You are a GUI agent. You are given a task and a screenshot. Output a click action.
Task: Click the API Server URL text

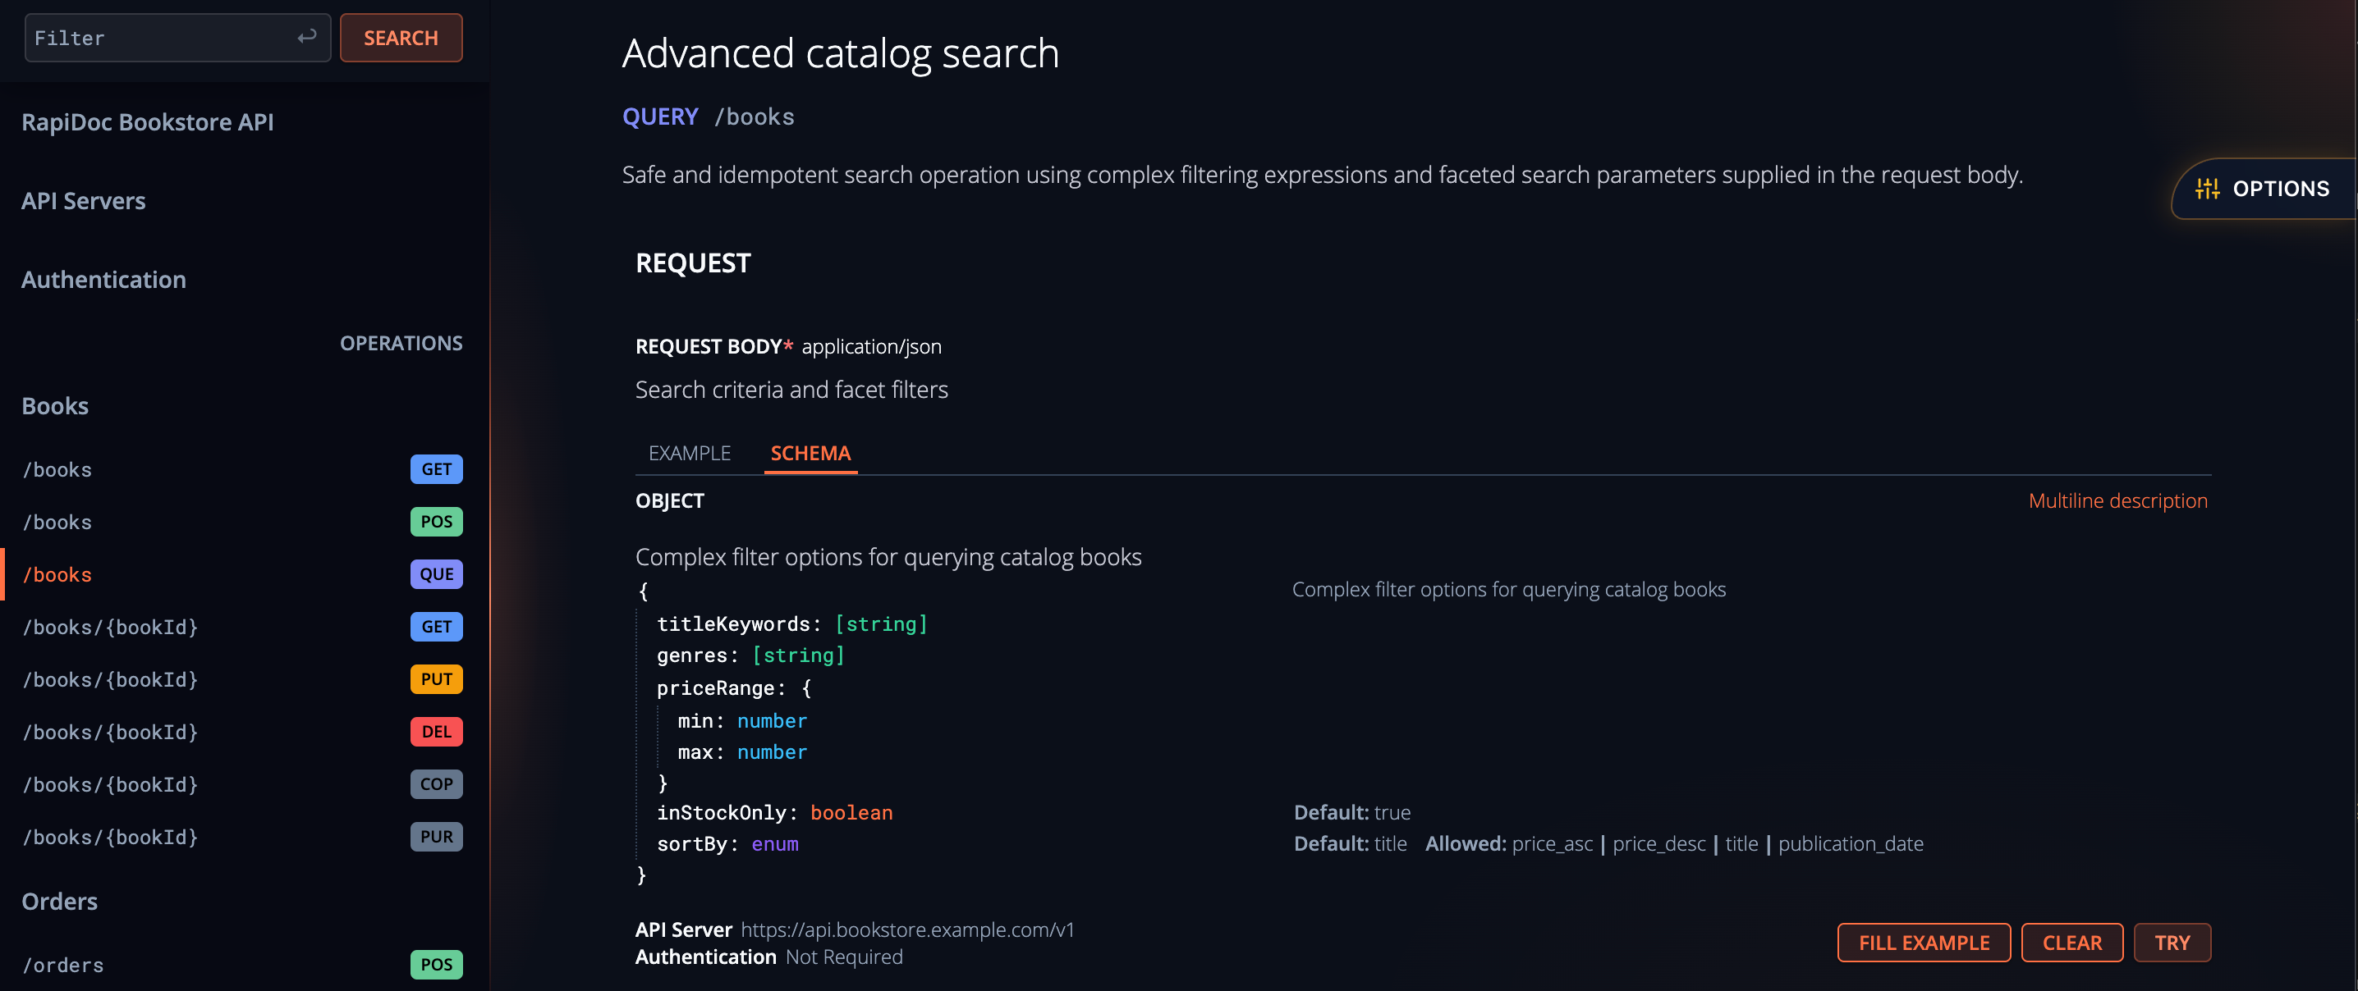pyautogui.click(x=907, y=929)
